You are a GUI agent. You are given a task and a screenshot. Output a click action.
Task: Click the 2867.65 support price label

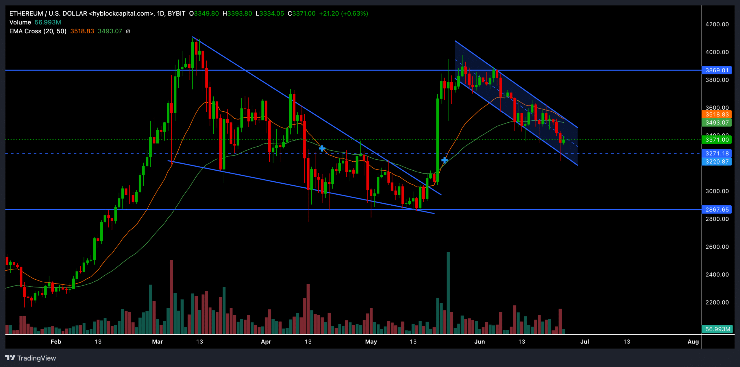coord(717,209)
